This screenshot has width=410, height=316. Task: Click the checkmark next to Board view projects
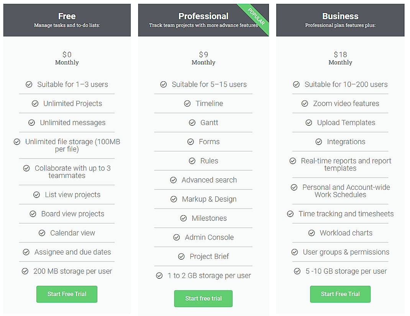33,214
